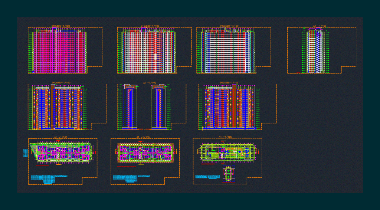Select the narrow staircase section elevation

[x=315, y=50]
